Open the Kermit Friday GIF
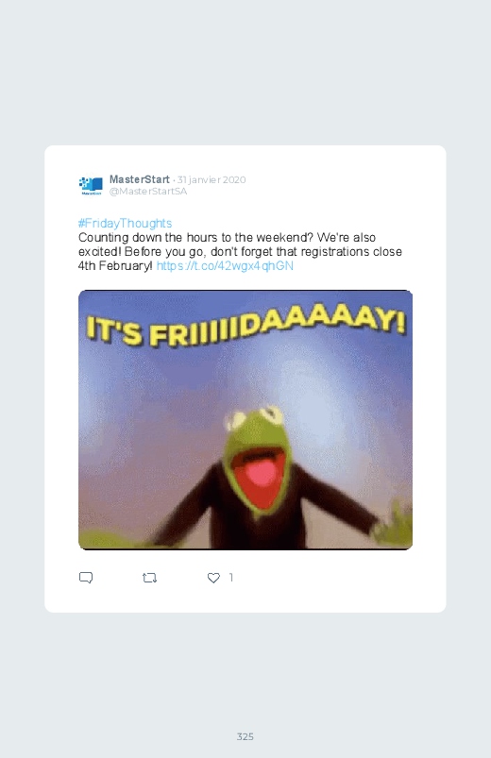This screenshot has height=758, width=491. [245, 420]
